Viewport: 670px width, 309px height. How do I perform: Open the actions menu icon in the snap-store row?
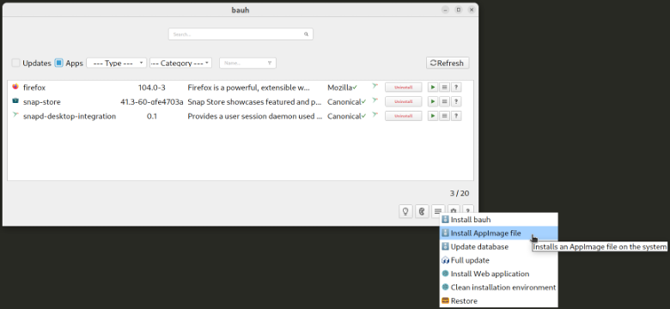[x=444, y=101]
